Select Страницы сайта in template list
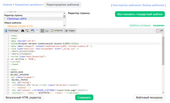 pos(17,18)
